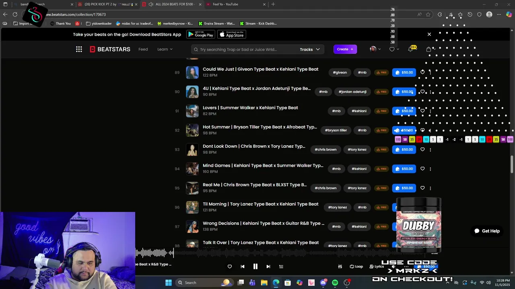Click the page vertical scrollbar thumb

coord(512,164)
